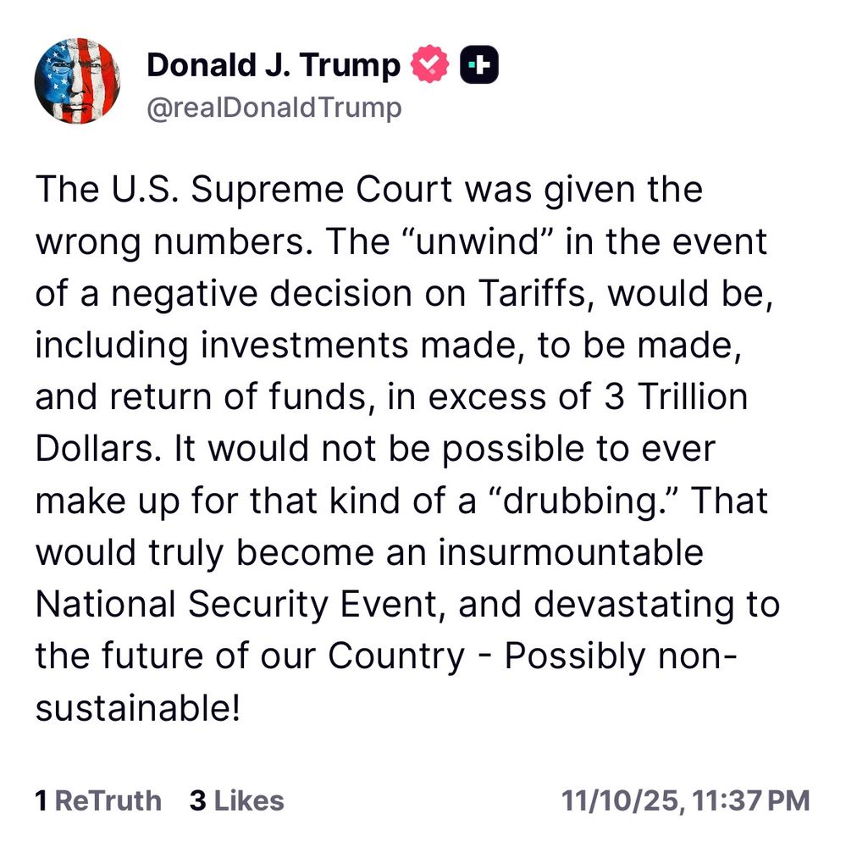Click the black plus badge icon
The image size is (846, 847).
click(479, 64)
